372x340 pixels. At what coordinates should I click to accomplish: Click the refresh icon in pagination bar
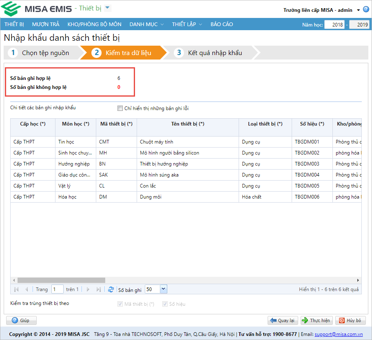[111, 289]
